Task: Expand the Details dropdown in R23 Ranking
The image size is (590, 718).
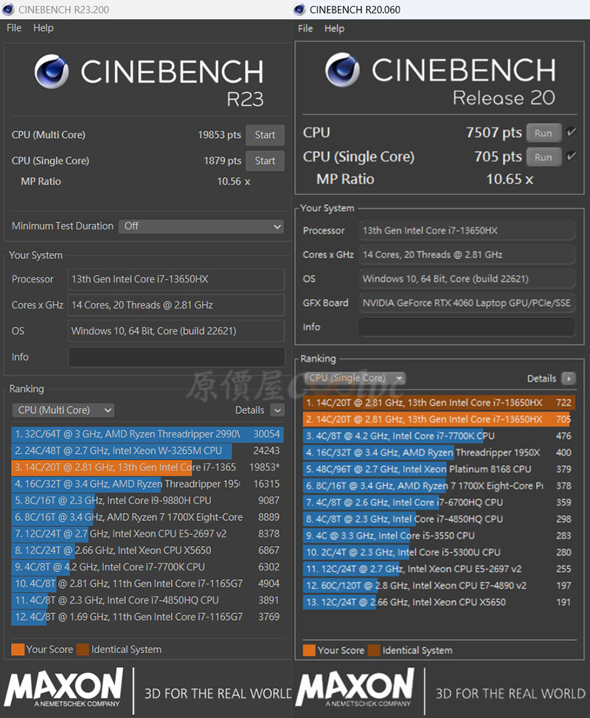Action: coord(277,410)
